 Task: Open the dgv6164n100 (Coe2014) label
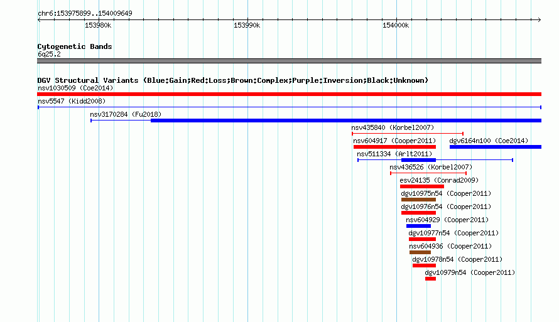click(x=489, y=141)
